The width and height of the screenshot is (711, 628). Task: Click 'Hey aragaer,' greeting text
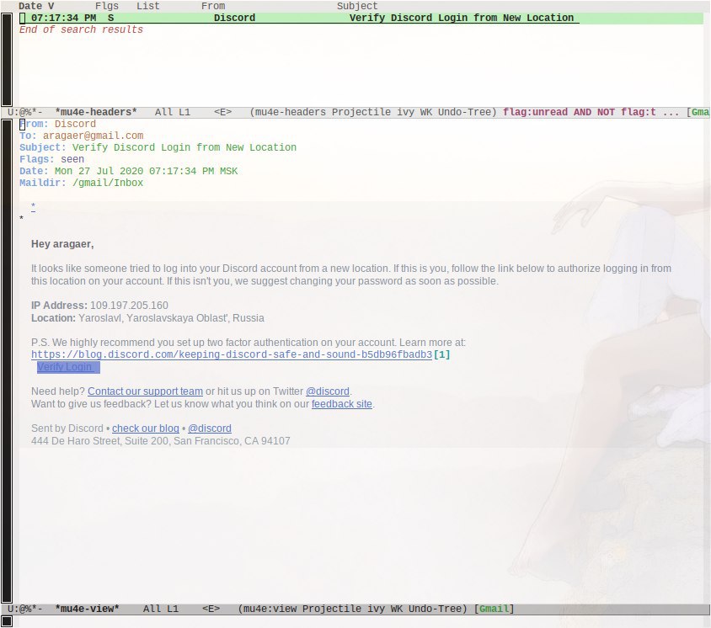(x=62, y=244)
